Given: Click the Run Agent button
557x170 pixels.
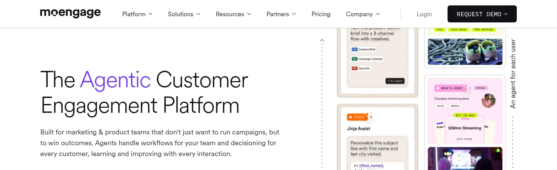Looking at the screenshot, I should (395, 81).
